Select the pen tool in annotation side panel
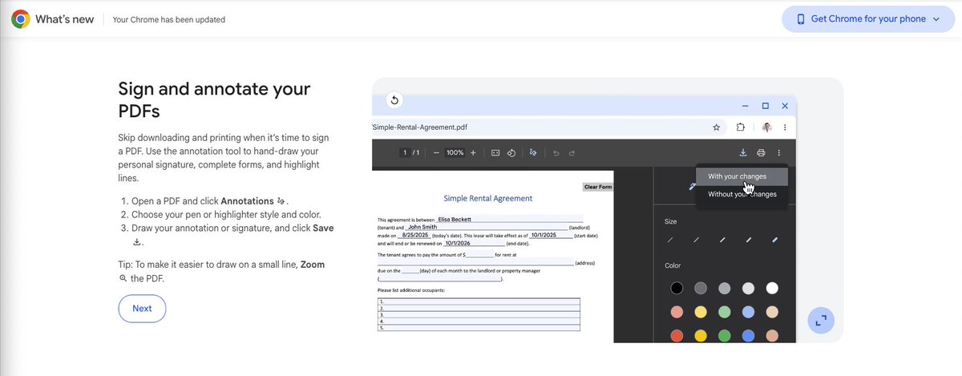962x376 pixels. [x=691, y=186]
